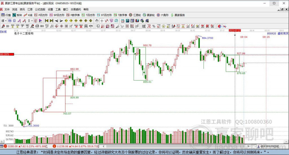Click 收858920日线 status bar entry
The image size is (289, 155).
click(x=268, y=146)
